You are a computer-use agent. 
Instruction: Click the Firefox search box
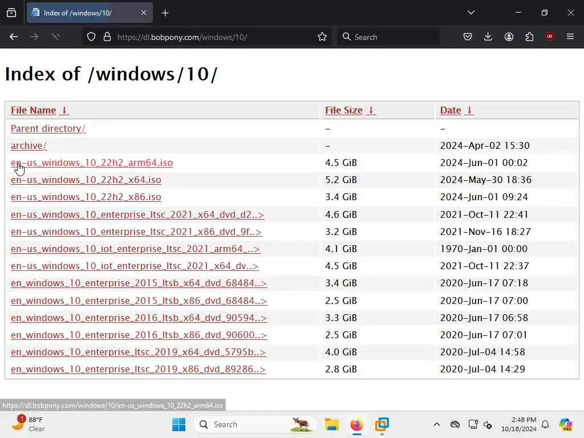[x=388, y=37]
